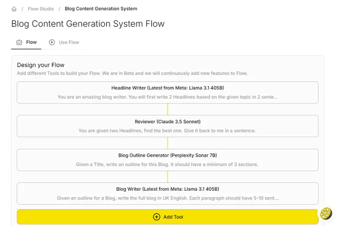Click the plus icon in Add Tool
The width and height of the screenshot is (338, 226).
[x=157, y=217]
